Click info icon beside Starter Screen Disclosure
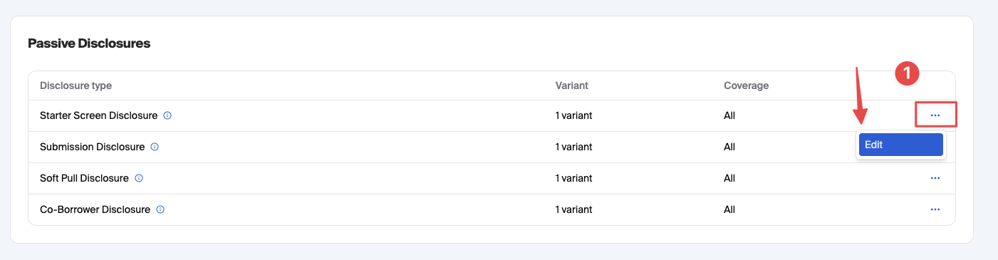Screen dimensions: 998x260 [x=167, y=115]
